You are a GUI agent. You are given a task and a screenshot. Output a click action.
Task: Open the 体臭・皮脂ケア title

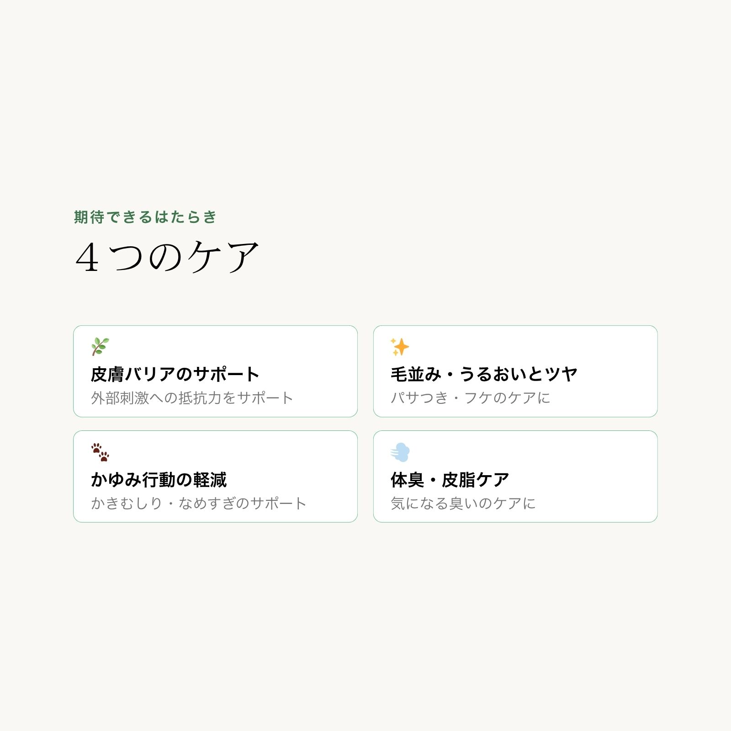point(450,480)
